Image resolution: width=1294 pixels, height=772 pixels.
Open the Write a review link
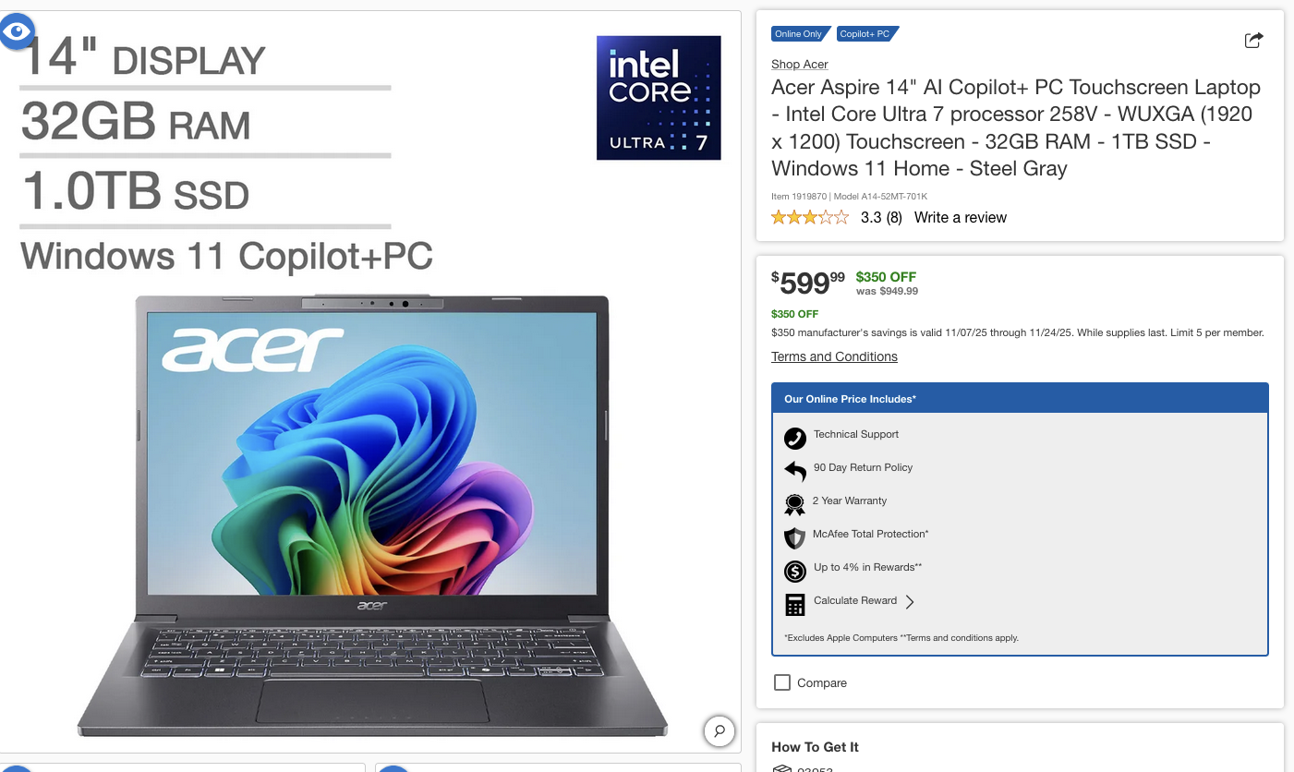coord(961,217)
